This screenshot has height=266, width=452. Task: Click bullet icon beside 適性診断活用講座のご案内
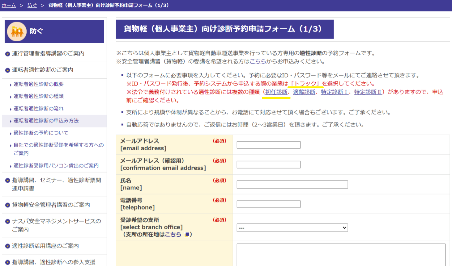pos(8,246)
